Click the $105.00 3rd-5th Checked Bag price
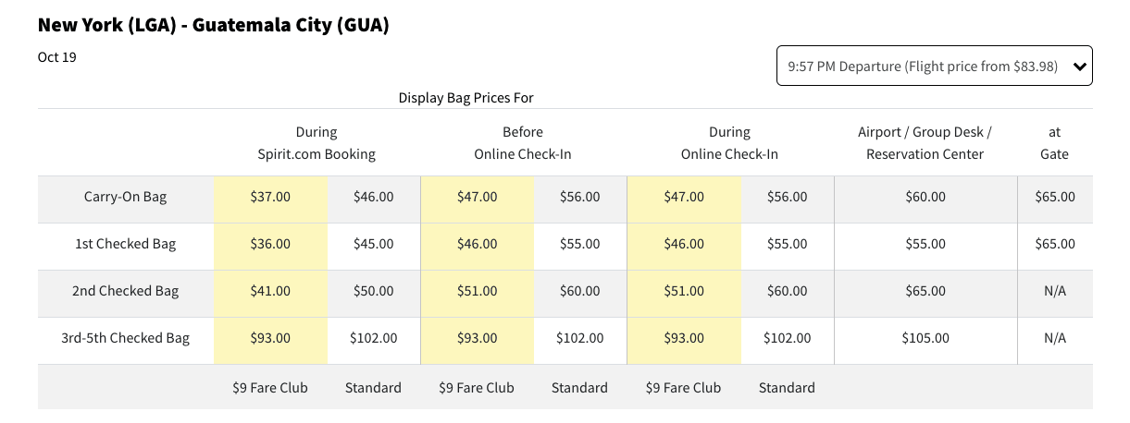This screenshot has height=423, width=1130. pyautogui.click(x=925, y=338)
